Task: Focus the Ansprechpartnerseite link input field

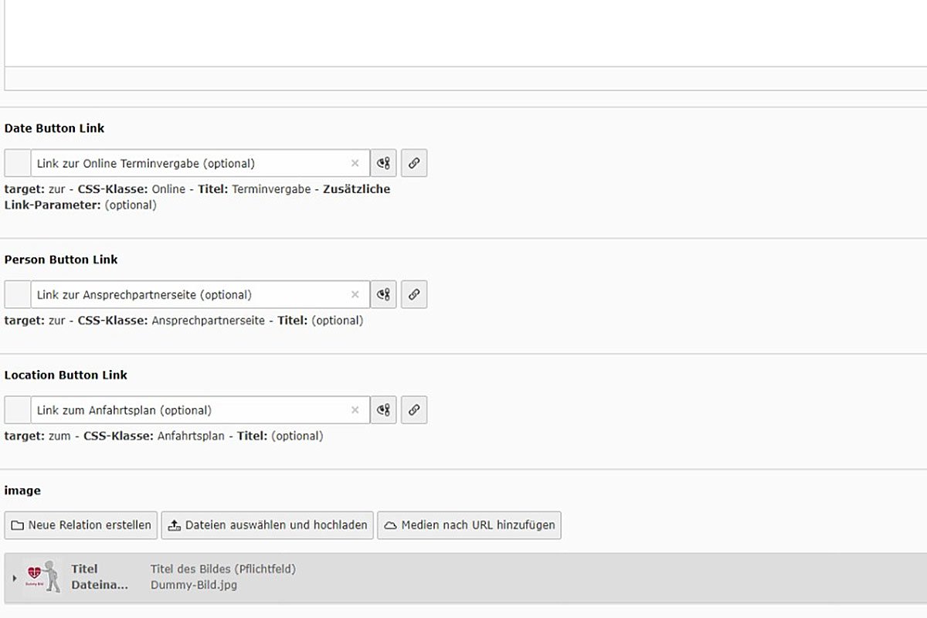Action: pyautogui.click(x=185, y=294)
